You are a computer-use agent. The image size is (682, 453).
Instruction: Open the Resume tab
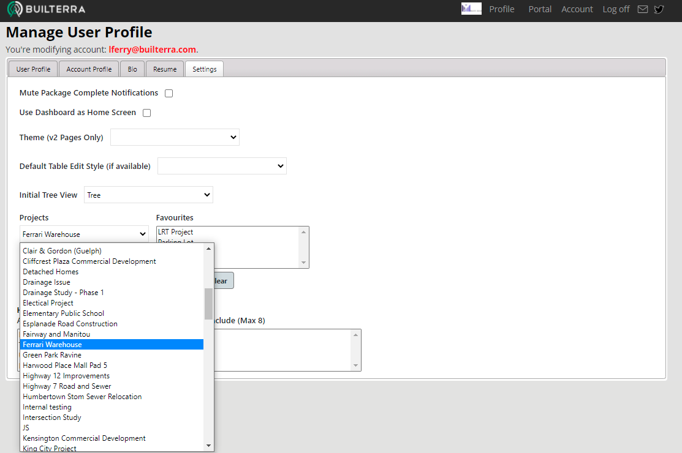click(165, 69)
